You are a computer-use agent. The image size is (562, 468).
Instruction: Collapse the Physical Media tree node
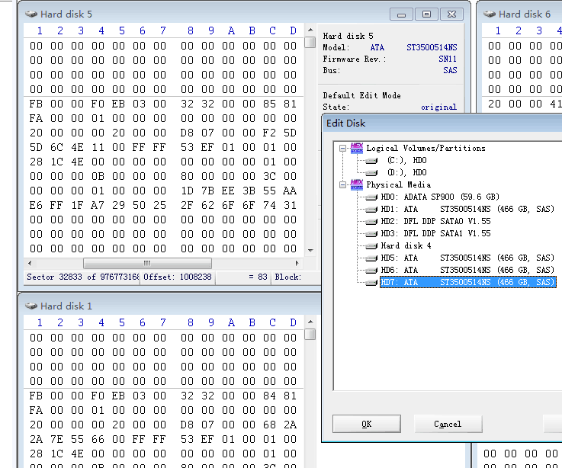pos(343,184)
